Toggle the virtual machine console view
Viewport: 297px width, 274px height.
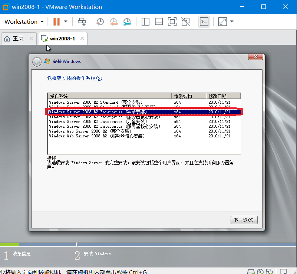(204, 21)
